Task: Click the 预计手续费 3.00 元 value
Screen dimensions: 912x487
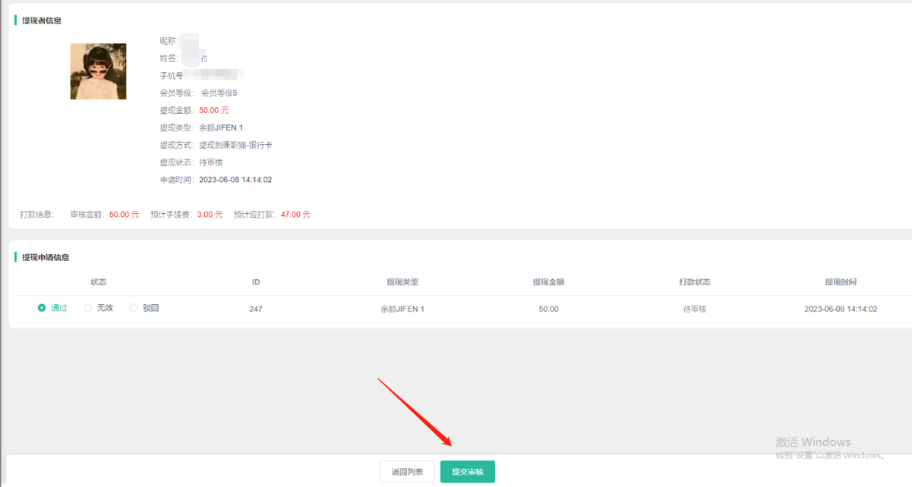Action: [x=210, y=215]
